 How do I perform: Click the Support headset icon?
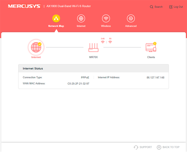[x=136, y=147]
